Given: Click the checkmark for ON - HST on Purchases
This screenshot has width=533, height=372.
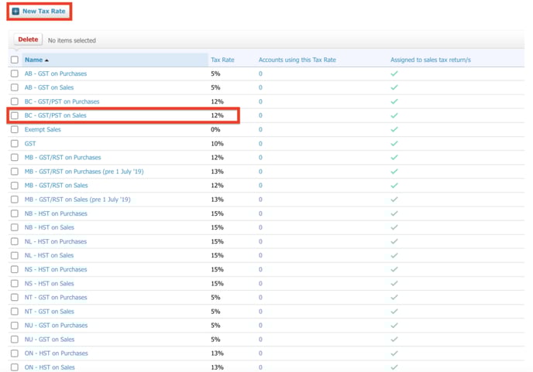Looking at the screenshot, I should click(394, 353).
